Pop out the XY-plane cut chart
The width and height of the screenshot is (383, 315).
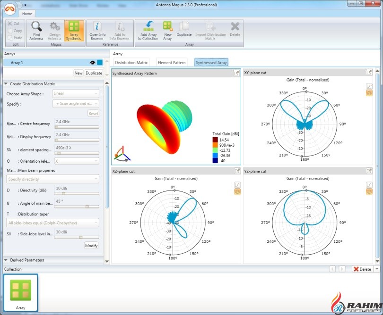[369, 72]
